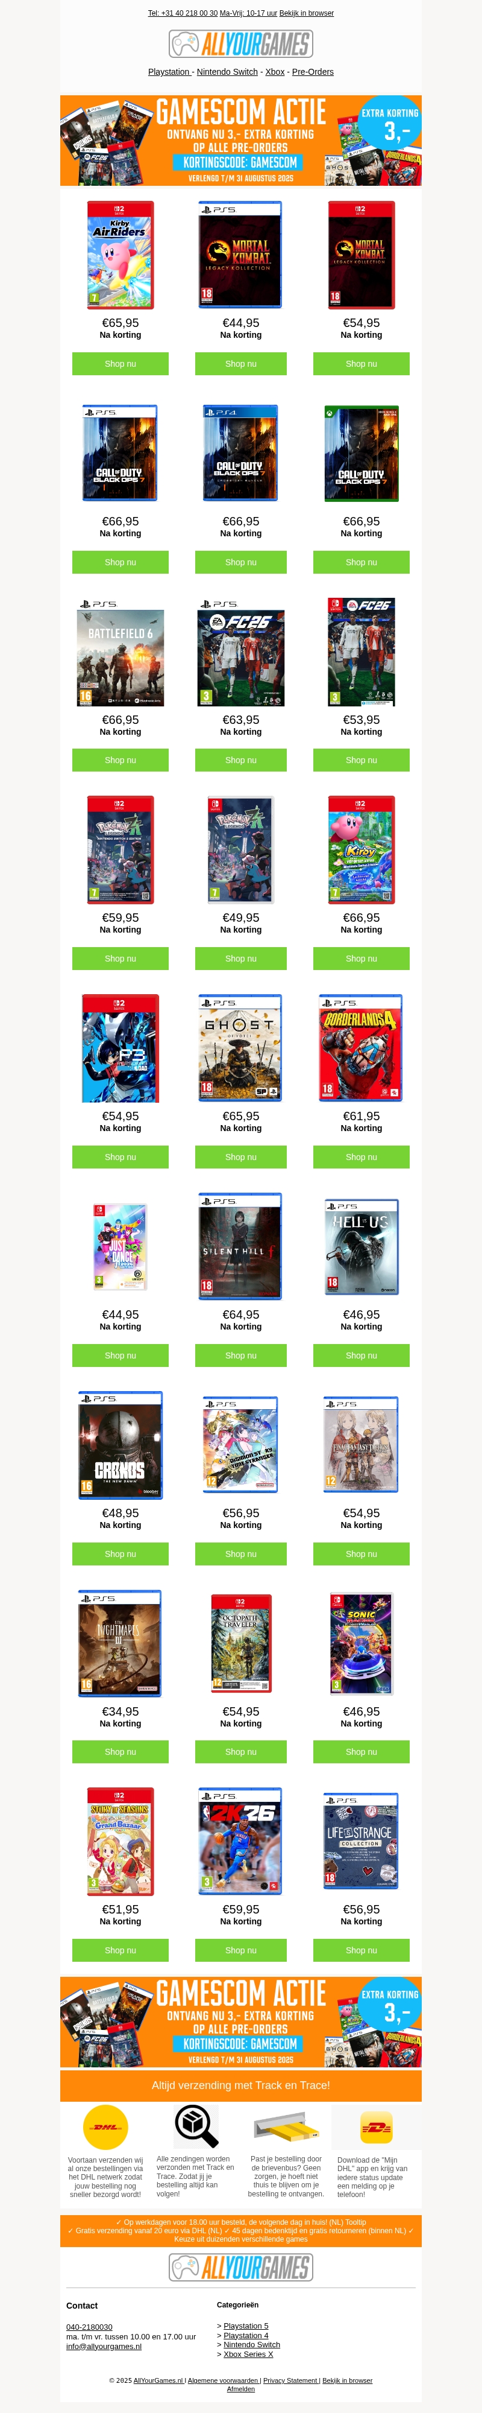Click Shop nu under Ghost of Yotei

240,1157
